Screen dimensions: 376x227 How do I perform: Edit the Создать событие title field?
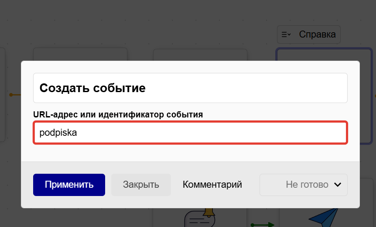pos(190,88)
